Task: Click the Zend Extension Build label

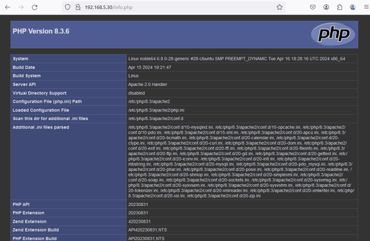Action: click(x=36, y=230)
